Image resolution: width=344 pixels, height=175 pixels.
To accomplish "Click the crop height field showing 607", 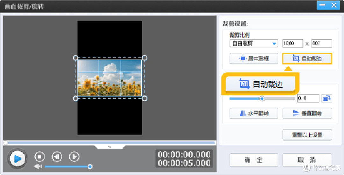I will click(x=321, y=43).
